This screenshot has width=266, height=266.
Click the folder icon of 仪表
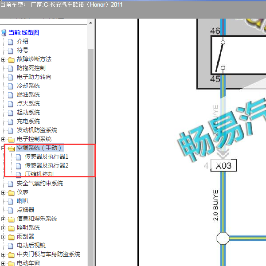[x=11, y=193]
